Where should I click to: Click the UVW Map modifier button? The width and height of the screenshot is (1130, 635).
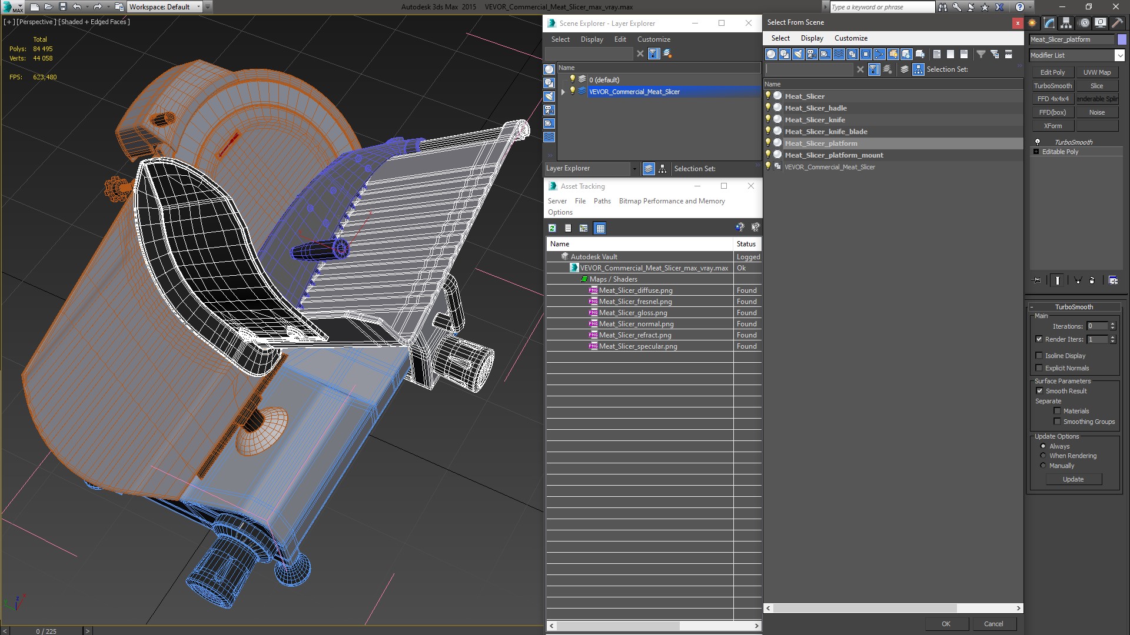pyautogui.click(x=1097, y=72)
